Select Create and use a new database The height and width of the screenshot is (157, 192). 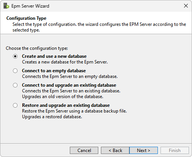tap(15, 56)
